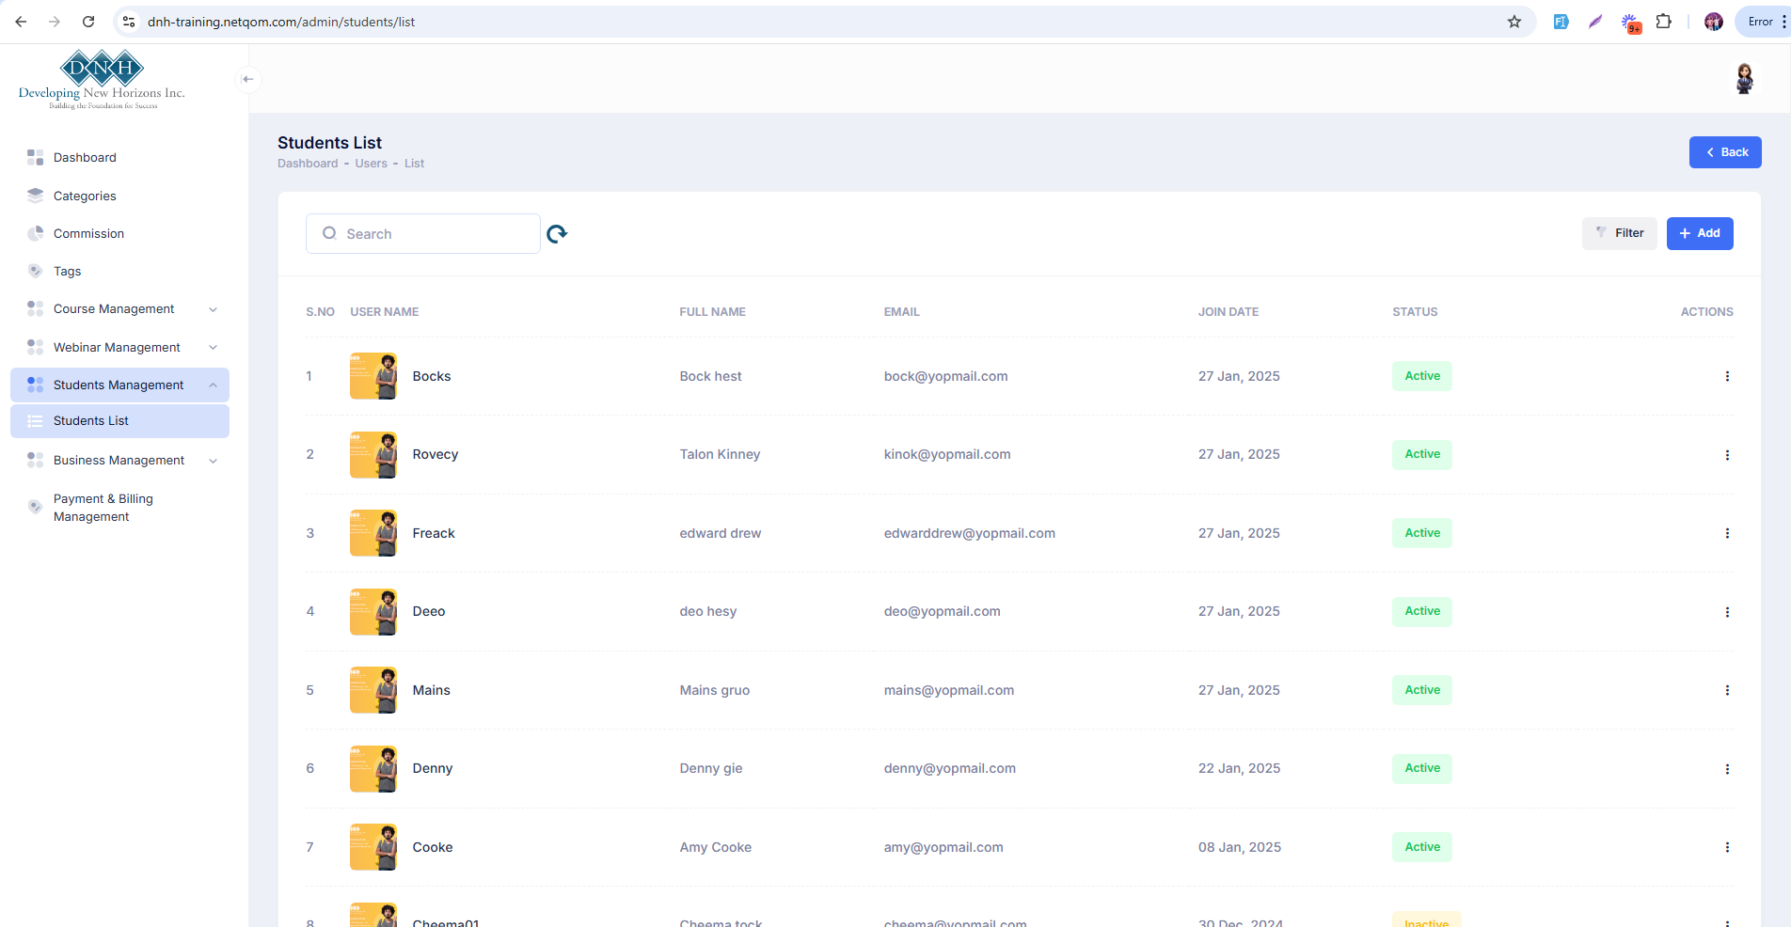1791x927 pixels.
Task: Open Tags in sidebar
Action: point(119,272)
